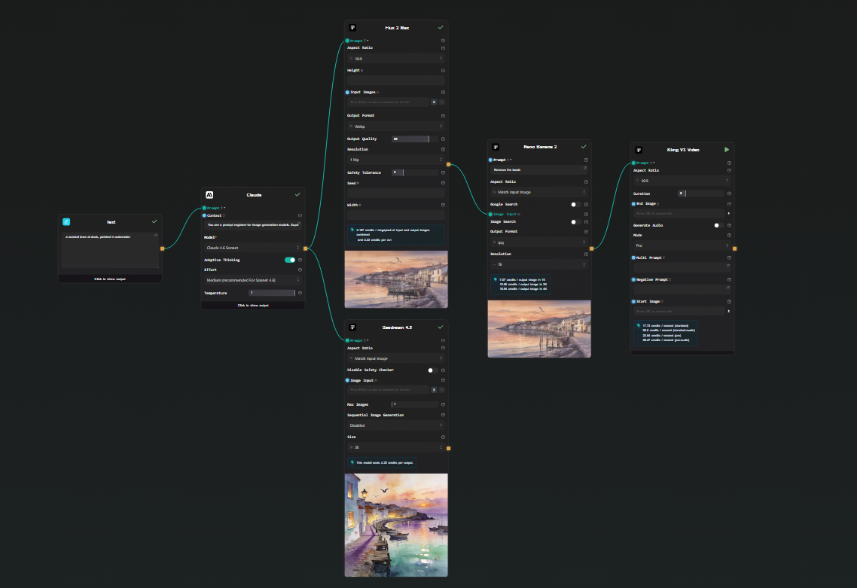
Task: Click 'Click to show output' on Claude node
Action: (x=253, y=305)
